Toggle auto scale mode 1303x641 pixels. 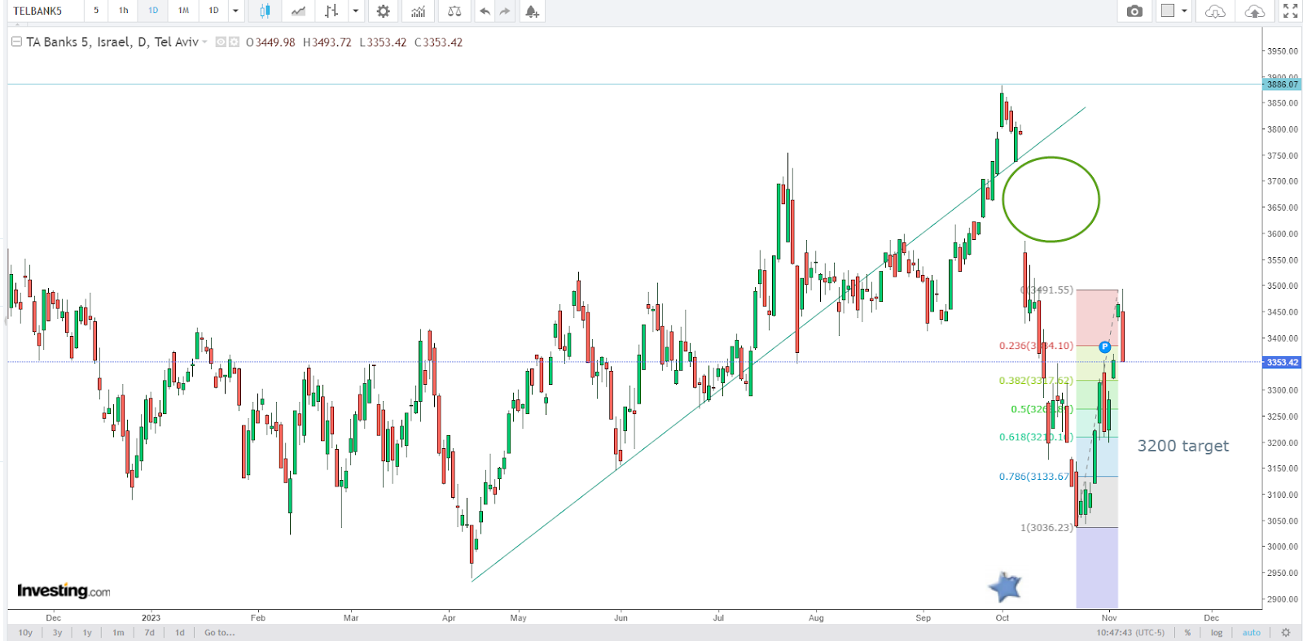(1252, 632)
